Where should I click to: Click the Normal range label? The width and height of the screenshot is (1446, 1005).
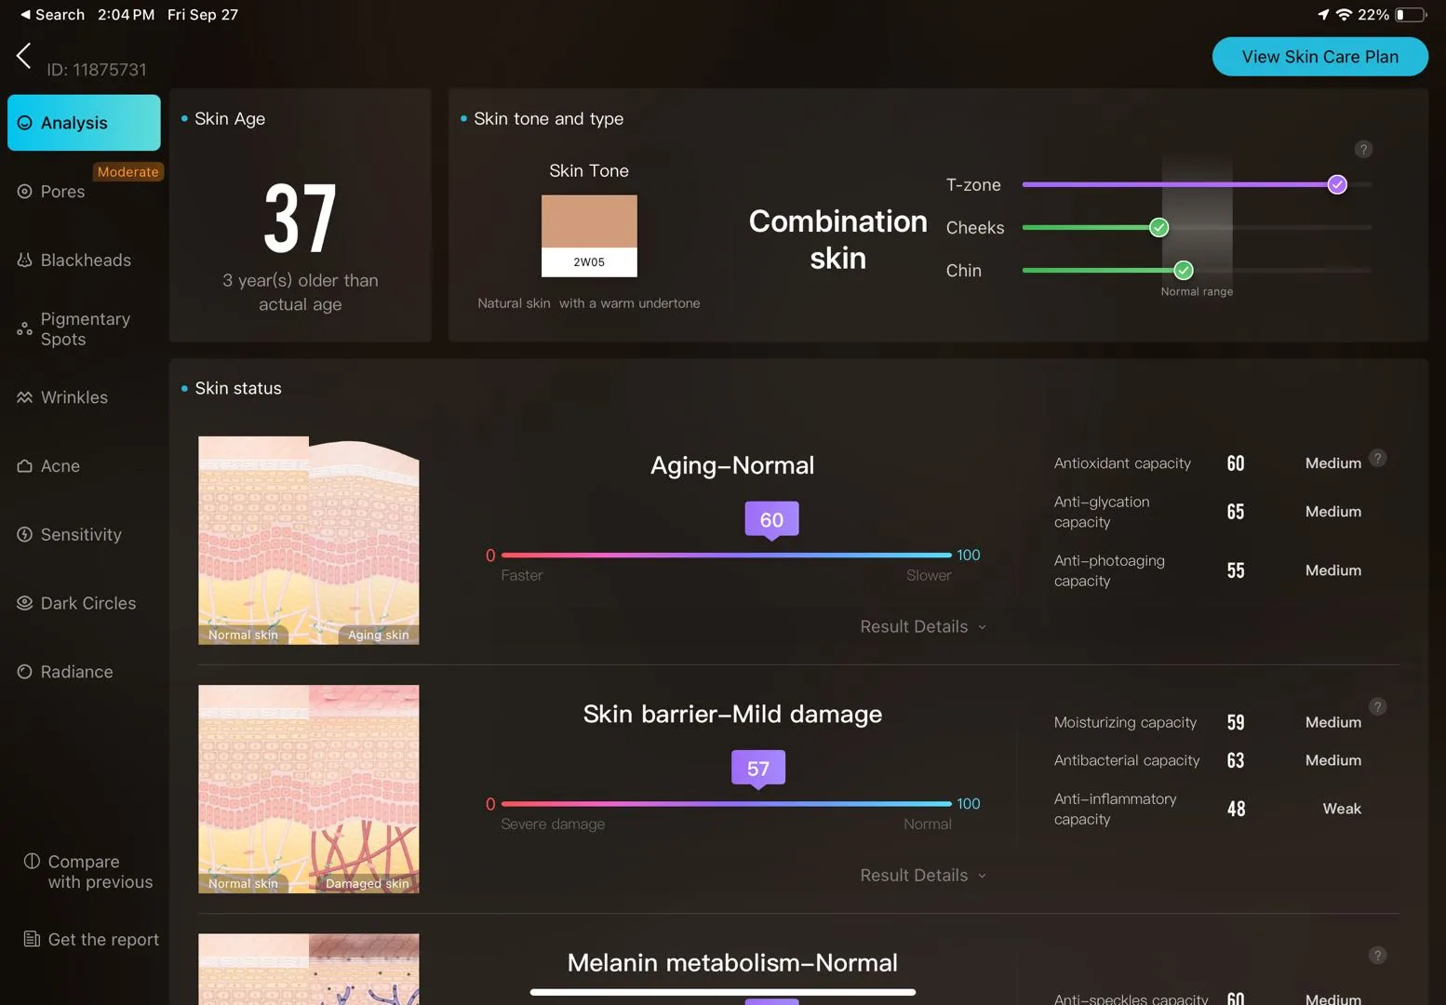pyautogui.click(x=1197, y=291)
